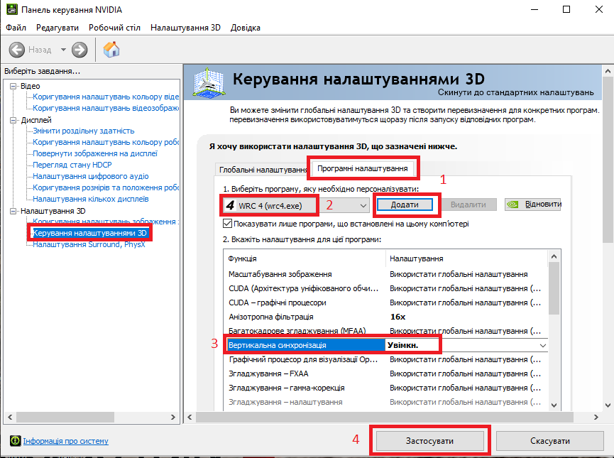Click the Back arrow icon in toolbar
This screenshot has height=458, width=614.
(17, 50)
